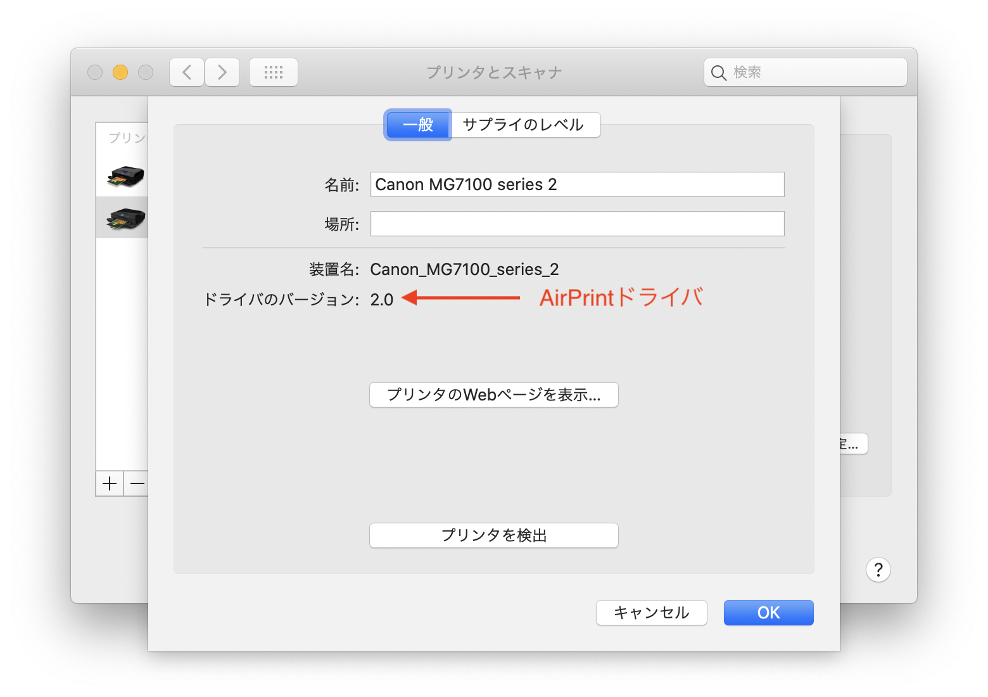The height and width of the screenshot is (697, 988).
Task: Open help with the question mark button
Action: point(878,570)
